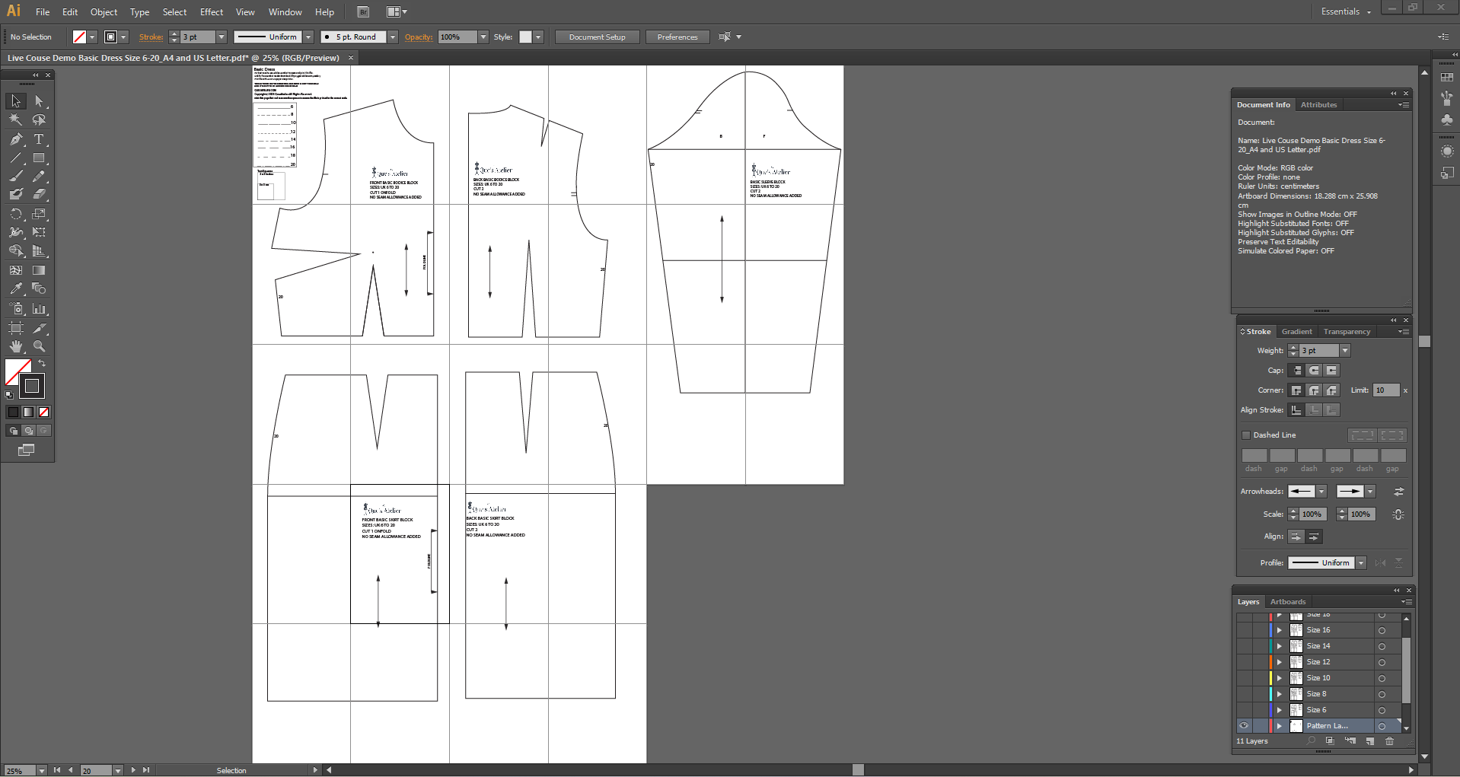This screenshot has height=777, width=1460.
Task: Select the Selection (black arrow) tool
Action: [x=16, y=101]
